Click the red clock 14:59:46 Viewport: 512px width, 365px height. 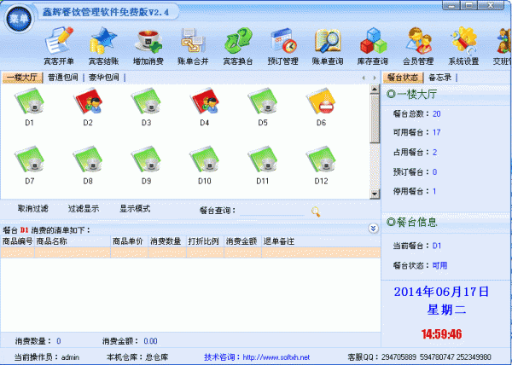click(441, 334)
